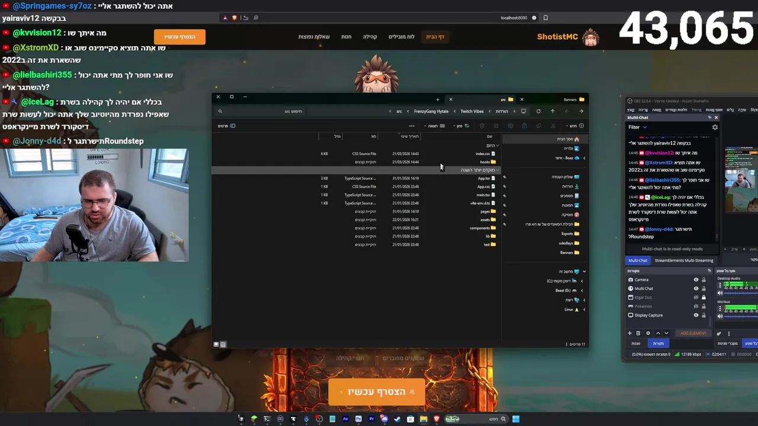Go up one folder level in Explorer

553,111
